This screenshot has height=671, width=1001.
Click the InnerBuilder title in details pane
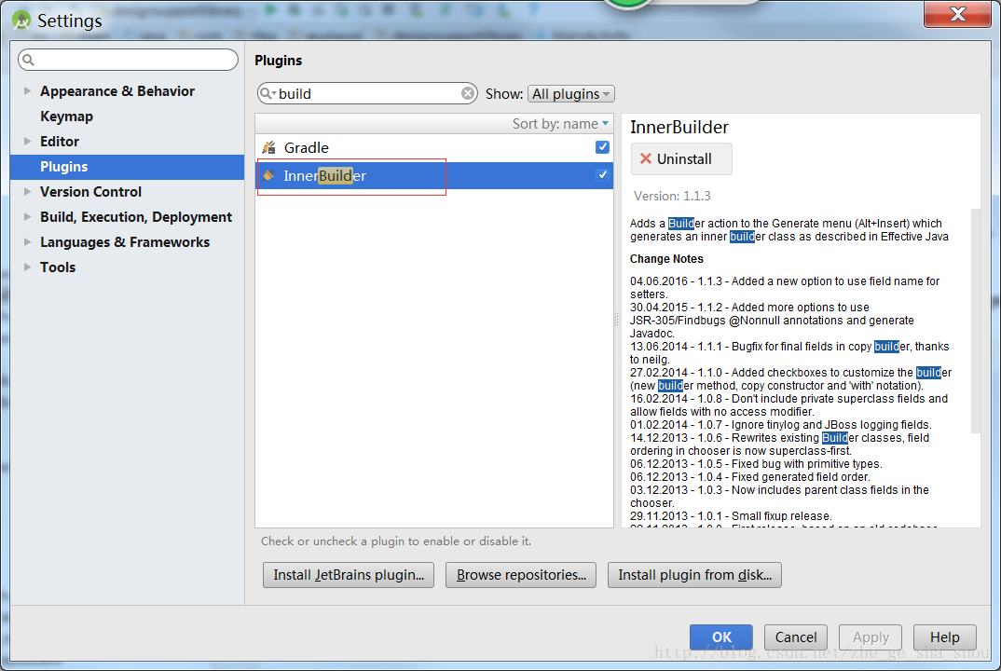(x=679, y=127)
